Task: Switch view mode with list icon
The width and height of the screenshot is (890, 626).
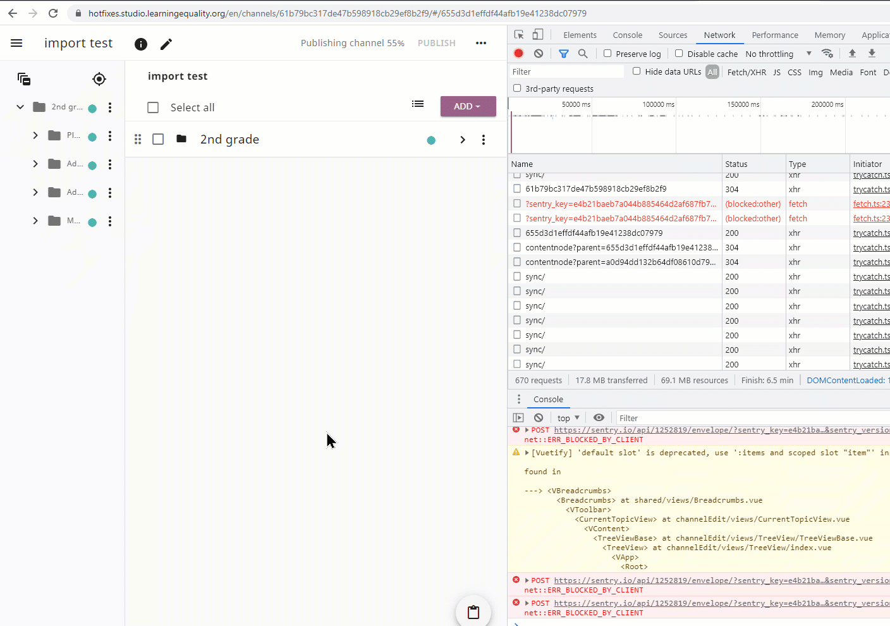Action: 418,104
